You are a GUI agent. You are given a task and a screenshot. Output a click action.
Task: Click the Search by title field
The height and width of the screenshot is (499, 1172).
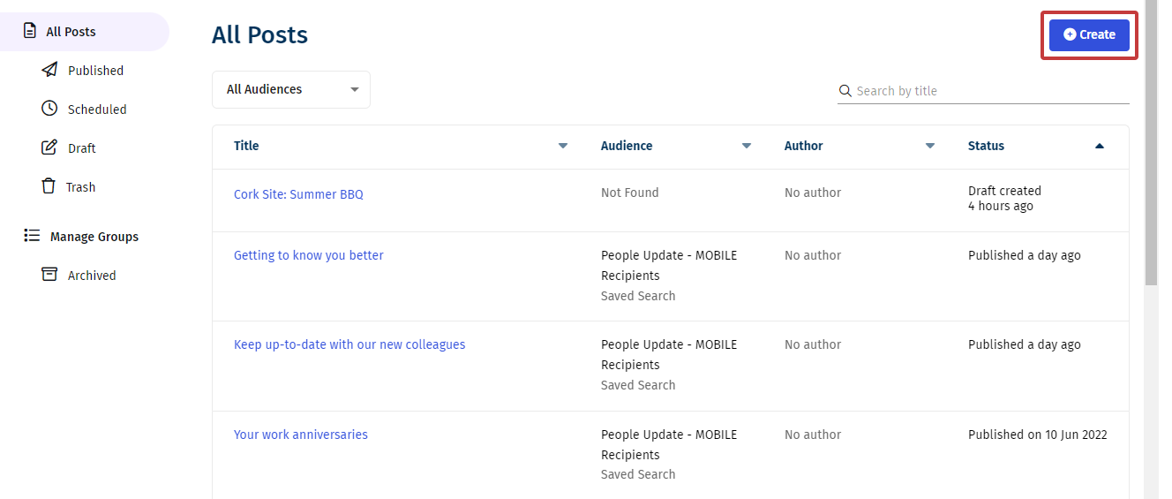pyautogui.click(x=988, y=91)
